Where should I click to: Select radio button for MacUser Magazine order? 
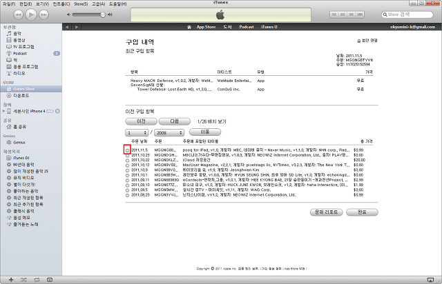click(x=127, y=165)
